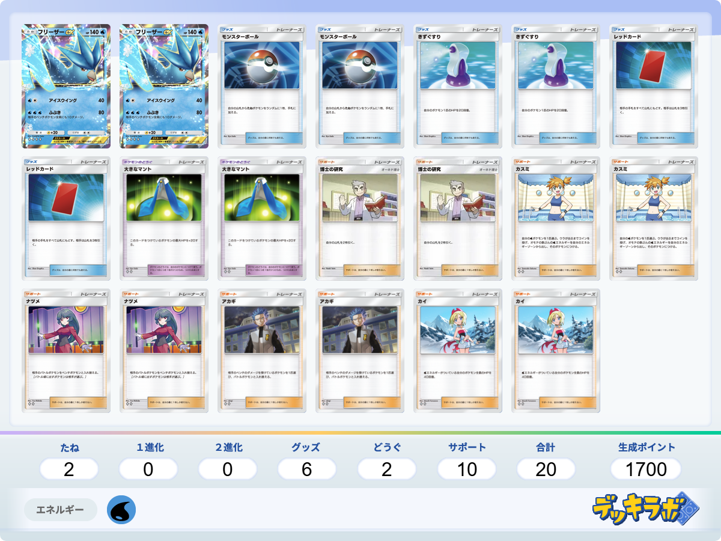
Task: Select the レッドカード in the second row
Action: pyautogui.click(x=66, y=218)
